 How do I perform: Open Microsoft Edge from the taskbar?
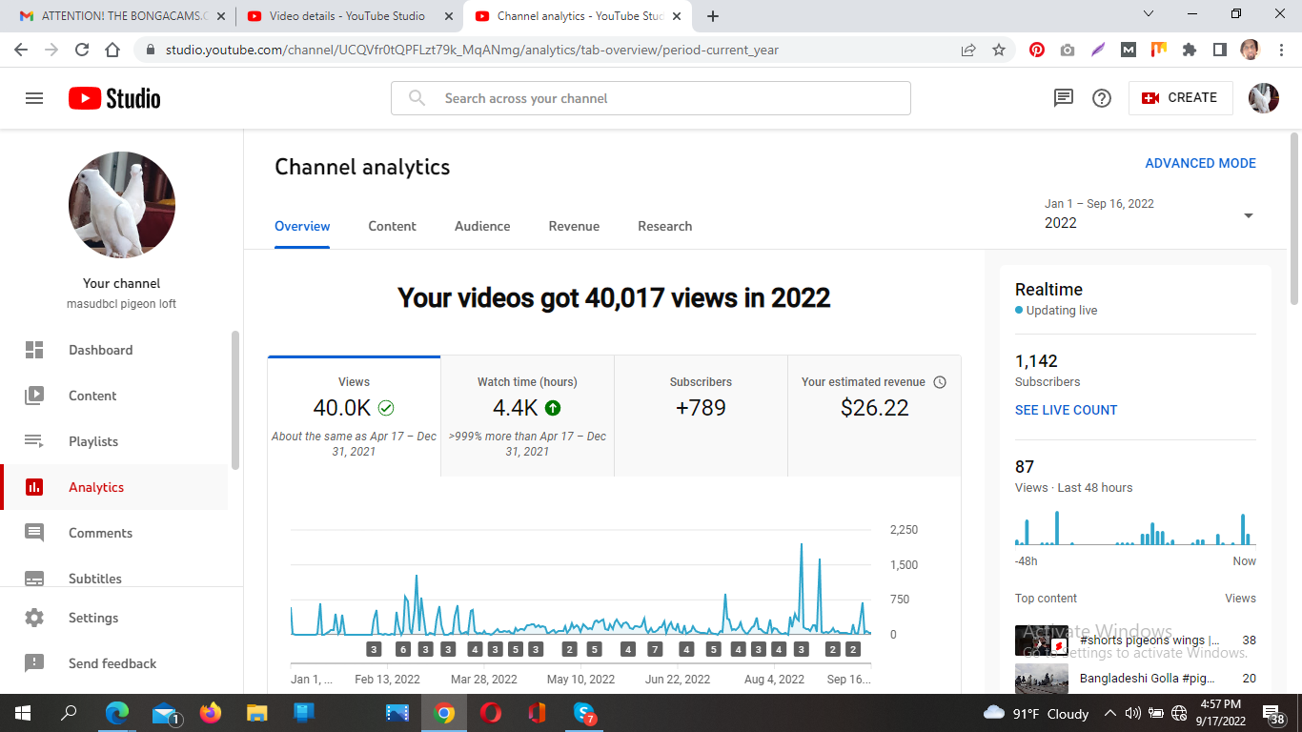(117, 713)
